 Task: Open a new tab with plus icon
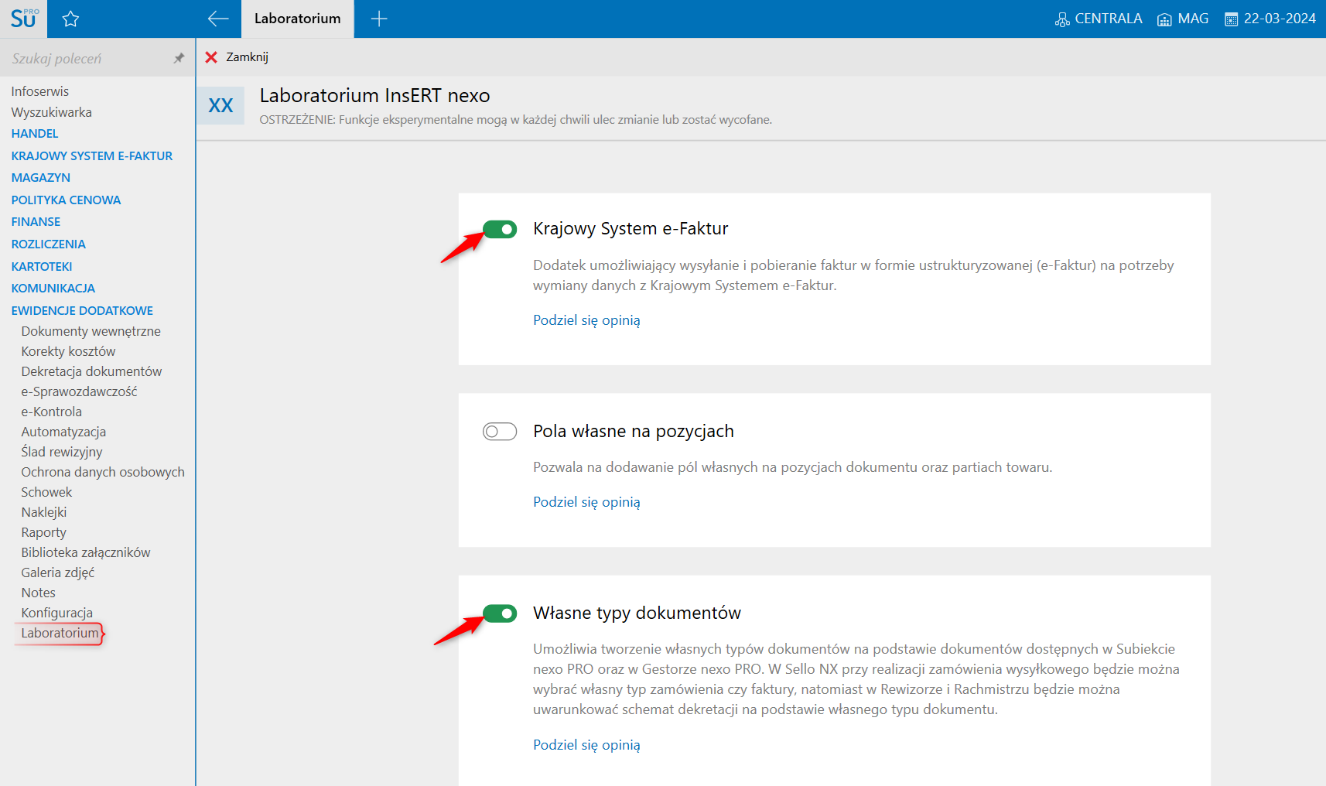[379, 19]
